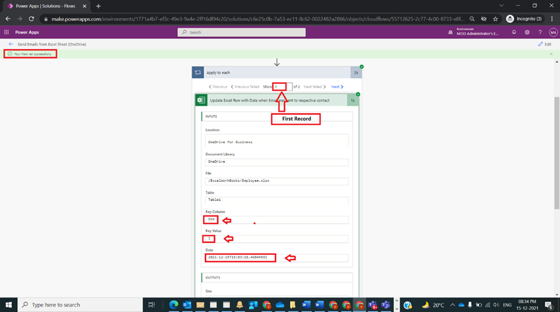560x312 pixels.
Task: Show hidden system tray icons
Action: (452, 305)
